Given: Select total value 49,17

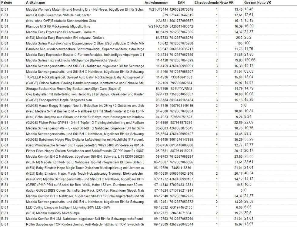Looking at the screenshot, I should coord(249,66).
